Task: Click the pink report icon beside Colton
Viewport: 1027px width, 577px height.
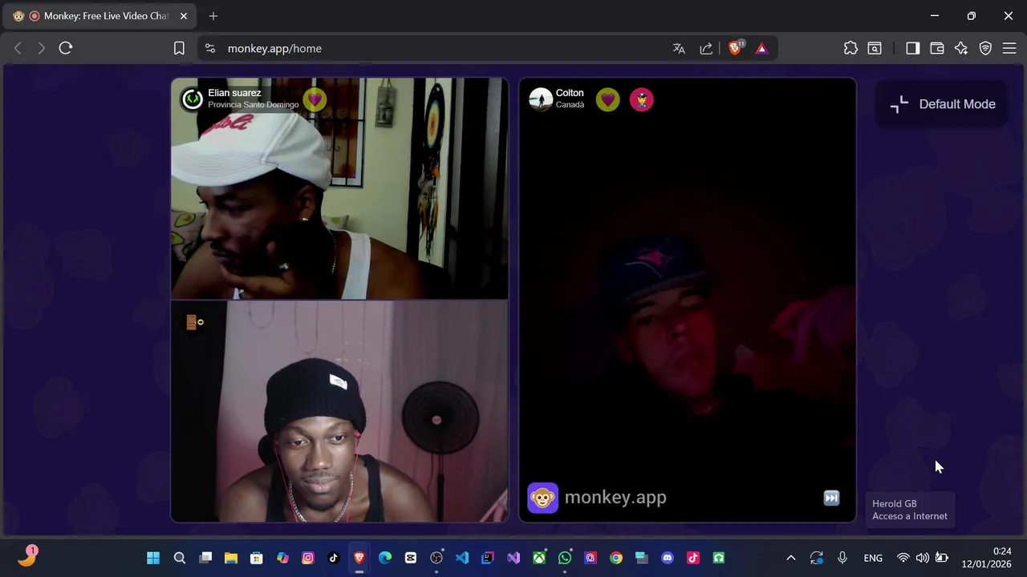Action: pyautogui.click(x=641, y=99)
